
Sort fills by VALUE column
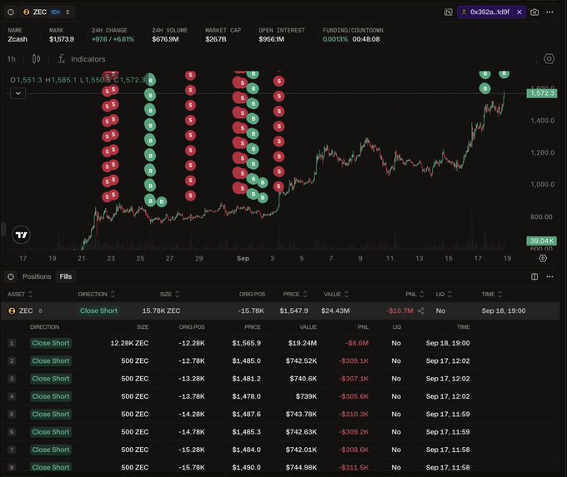(x=336, y=295)
